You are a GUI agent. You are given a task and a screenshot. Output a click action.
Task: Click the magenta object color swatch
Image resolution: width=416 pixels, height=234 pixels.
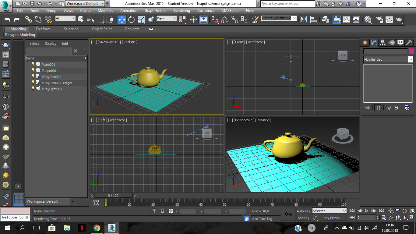[411, 51]
